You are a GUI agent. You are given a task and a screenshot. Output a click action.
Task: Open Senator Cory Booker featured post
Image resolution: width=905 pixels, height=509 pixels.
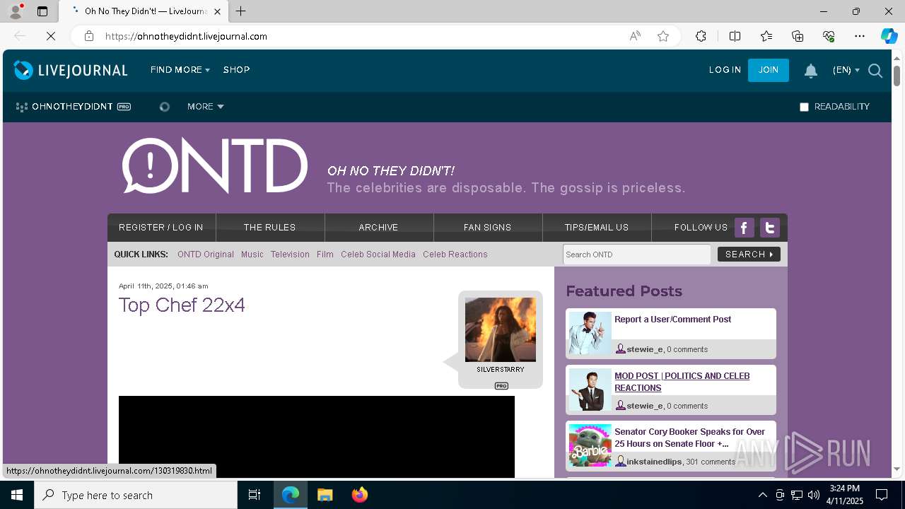[x=689, y=438]
